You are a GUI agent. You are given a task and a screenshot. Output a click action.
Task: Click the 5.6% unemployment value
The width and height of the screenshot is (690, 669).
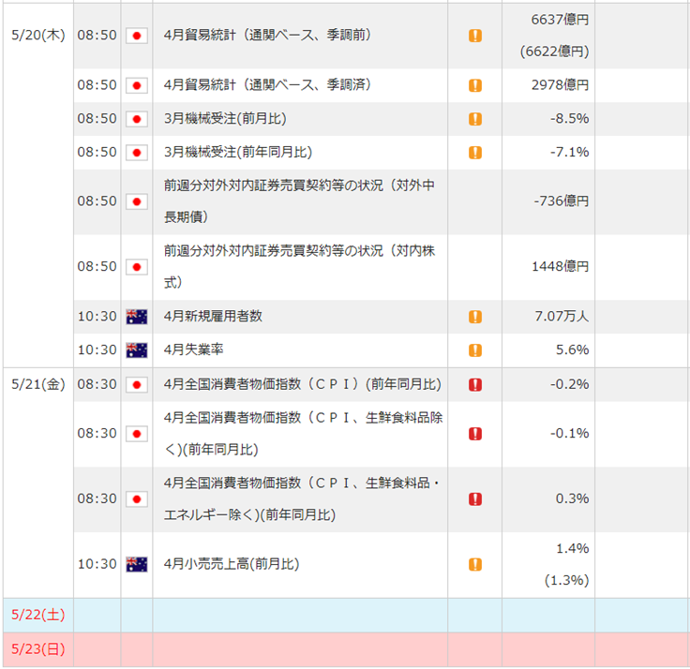(572, 349)
